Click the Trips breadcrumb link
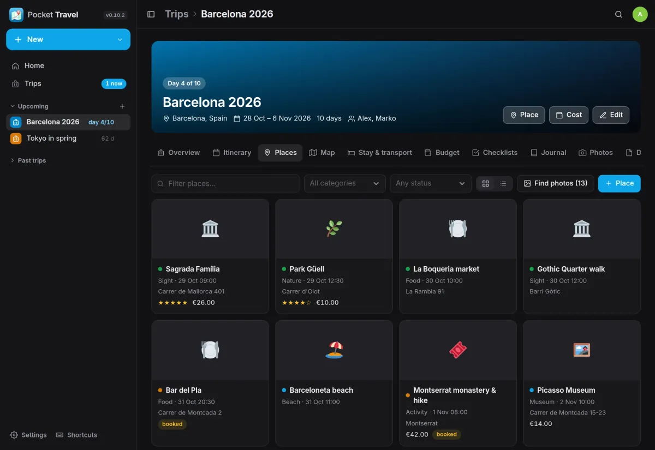Viewport: 655px width, 450px height. tap(177, 14)
